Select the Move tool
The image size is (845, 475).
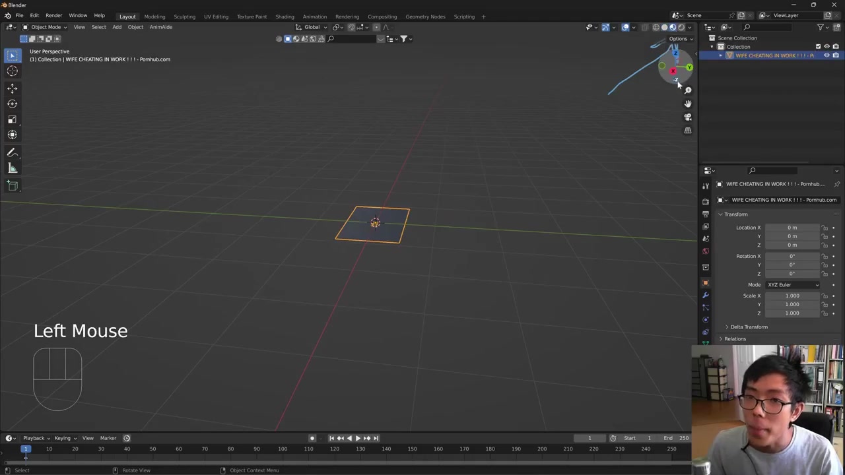12,88
